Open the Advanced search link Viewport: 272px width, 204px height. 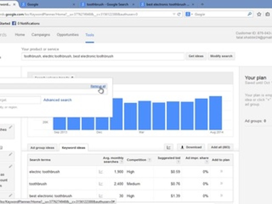(58, 100)
